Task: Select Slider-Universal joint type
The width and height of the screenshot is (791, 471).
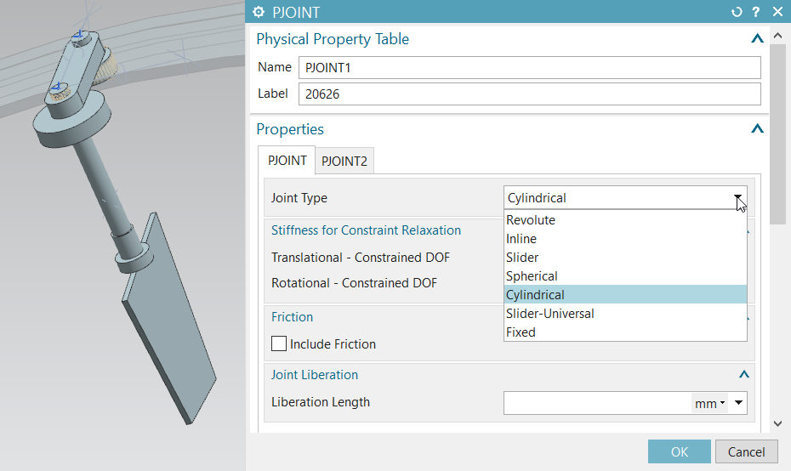Action: pos(549,314)
